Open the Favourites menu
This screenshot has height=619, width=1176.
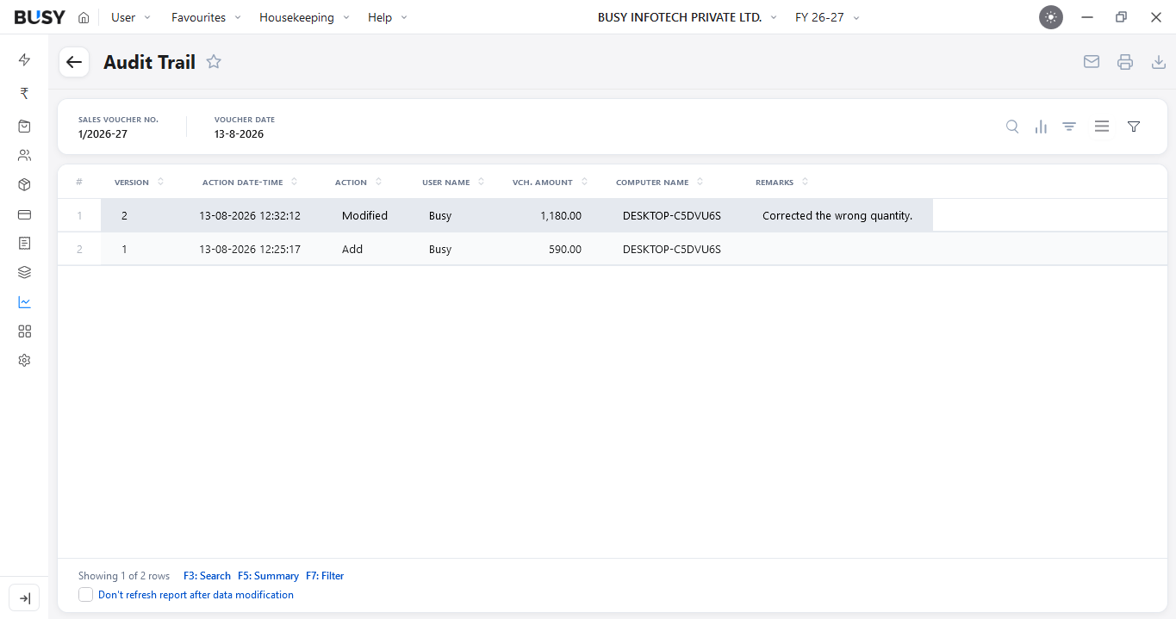[x=206, y=17]
